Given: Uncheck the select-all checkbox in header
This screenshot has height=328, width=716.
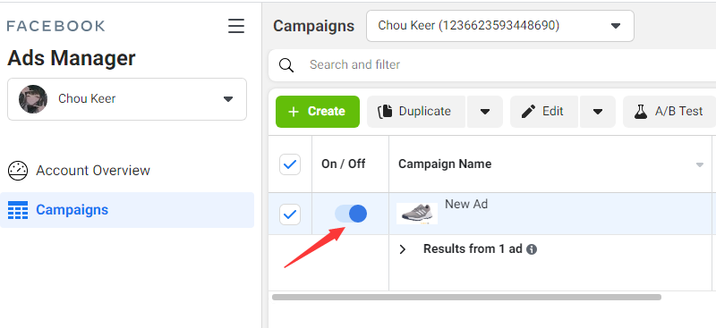Looking at the screenshot, I should coord(290,164).
